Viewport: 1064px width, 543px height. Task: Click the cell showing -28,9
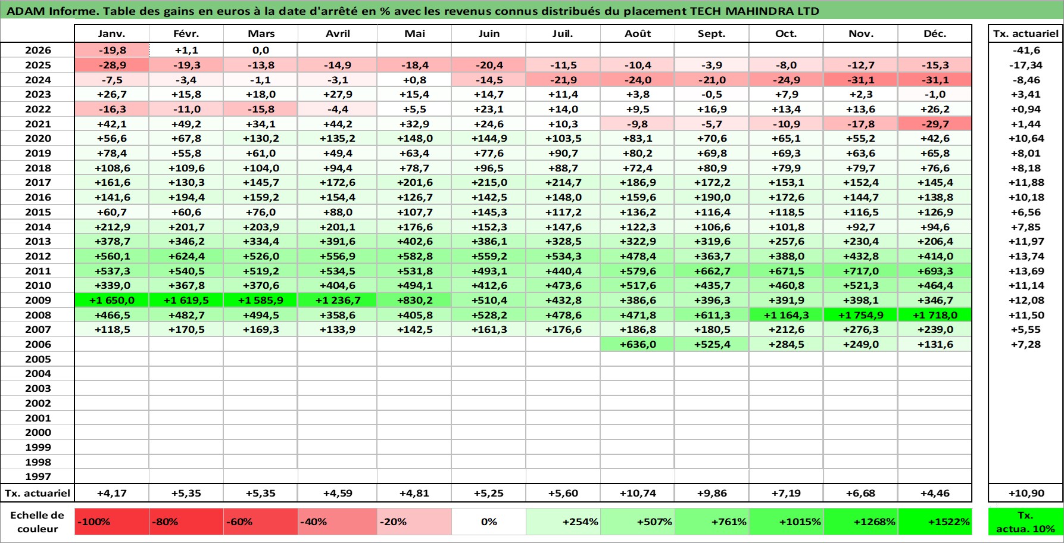click(x=112, y=65)
